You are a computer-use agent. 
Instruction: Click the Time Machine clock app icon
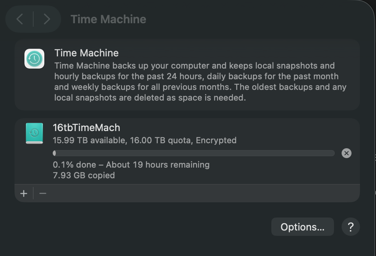pos(34,59)
